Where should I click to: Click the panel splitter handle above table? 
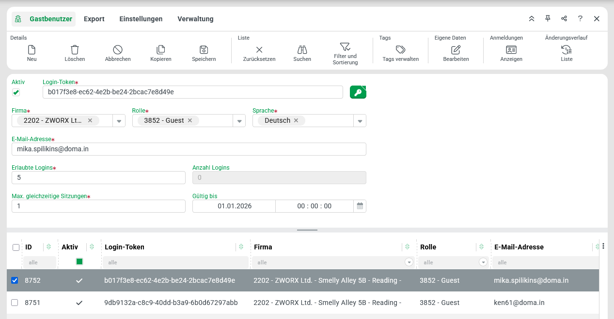coord(307,230)
